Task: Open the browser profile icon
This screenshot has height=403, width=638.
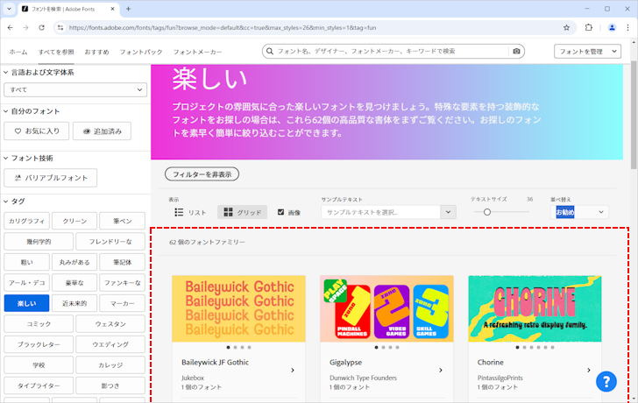Action: click(x=612, y=28)
